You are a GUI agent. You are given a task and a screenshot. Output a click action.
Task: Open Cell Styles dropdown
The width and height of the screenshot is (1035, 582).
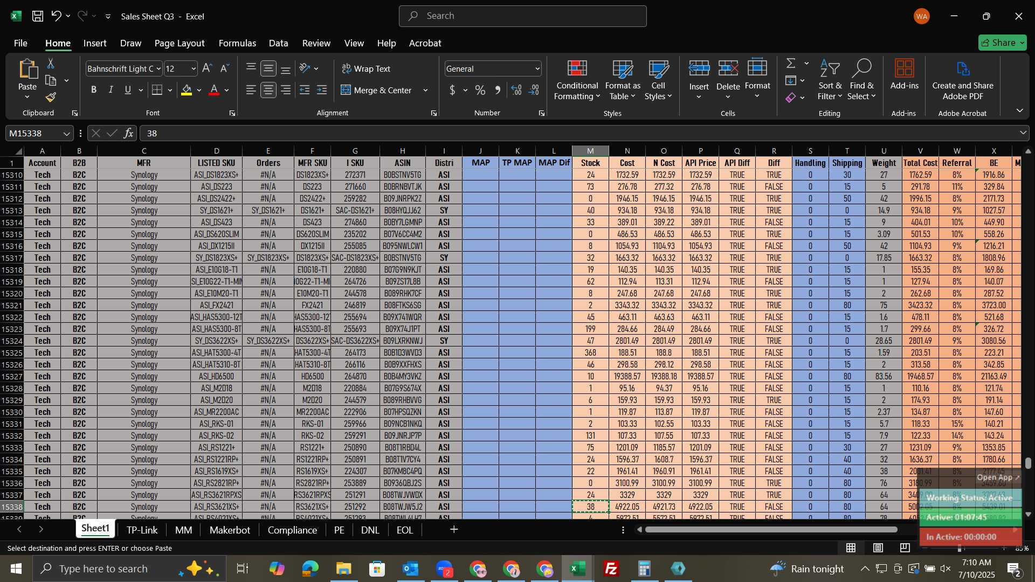pos(658,80)
